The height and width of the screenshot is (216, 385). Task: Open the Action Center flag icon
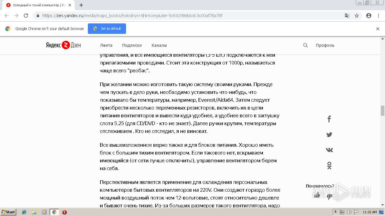coord(356,212)
